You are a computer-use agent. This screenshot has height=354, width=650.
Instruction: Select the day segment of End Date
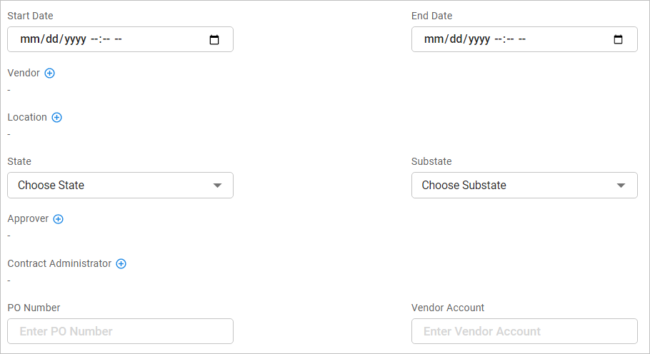454,40
